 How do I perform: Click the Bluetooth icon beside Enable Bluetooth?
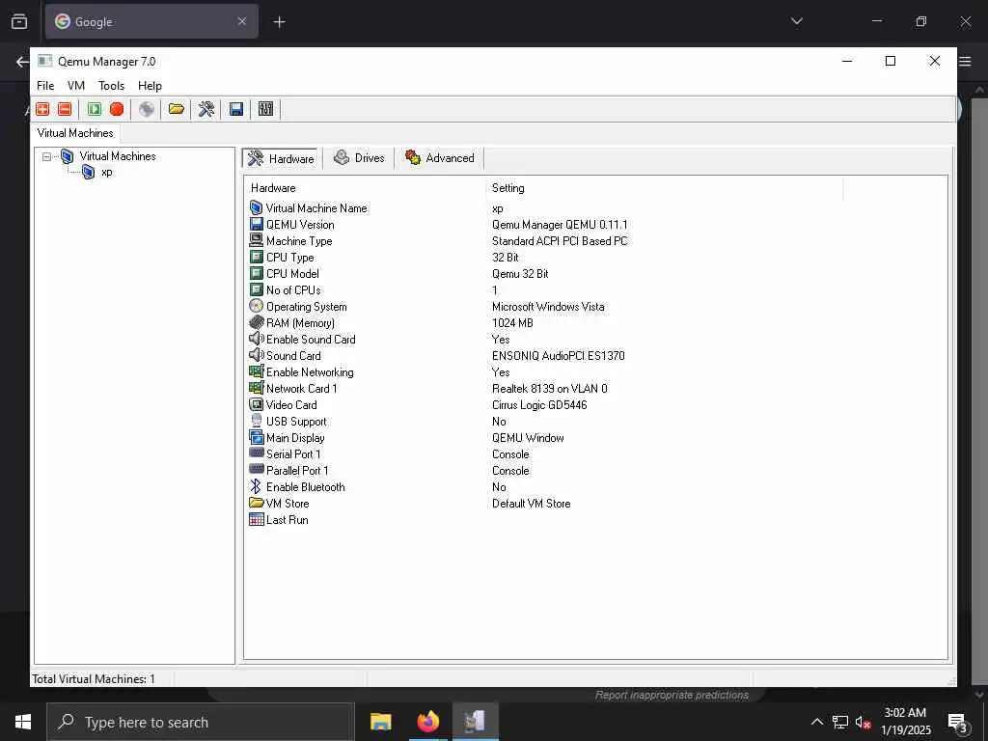tap(256, 486)
